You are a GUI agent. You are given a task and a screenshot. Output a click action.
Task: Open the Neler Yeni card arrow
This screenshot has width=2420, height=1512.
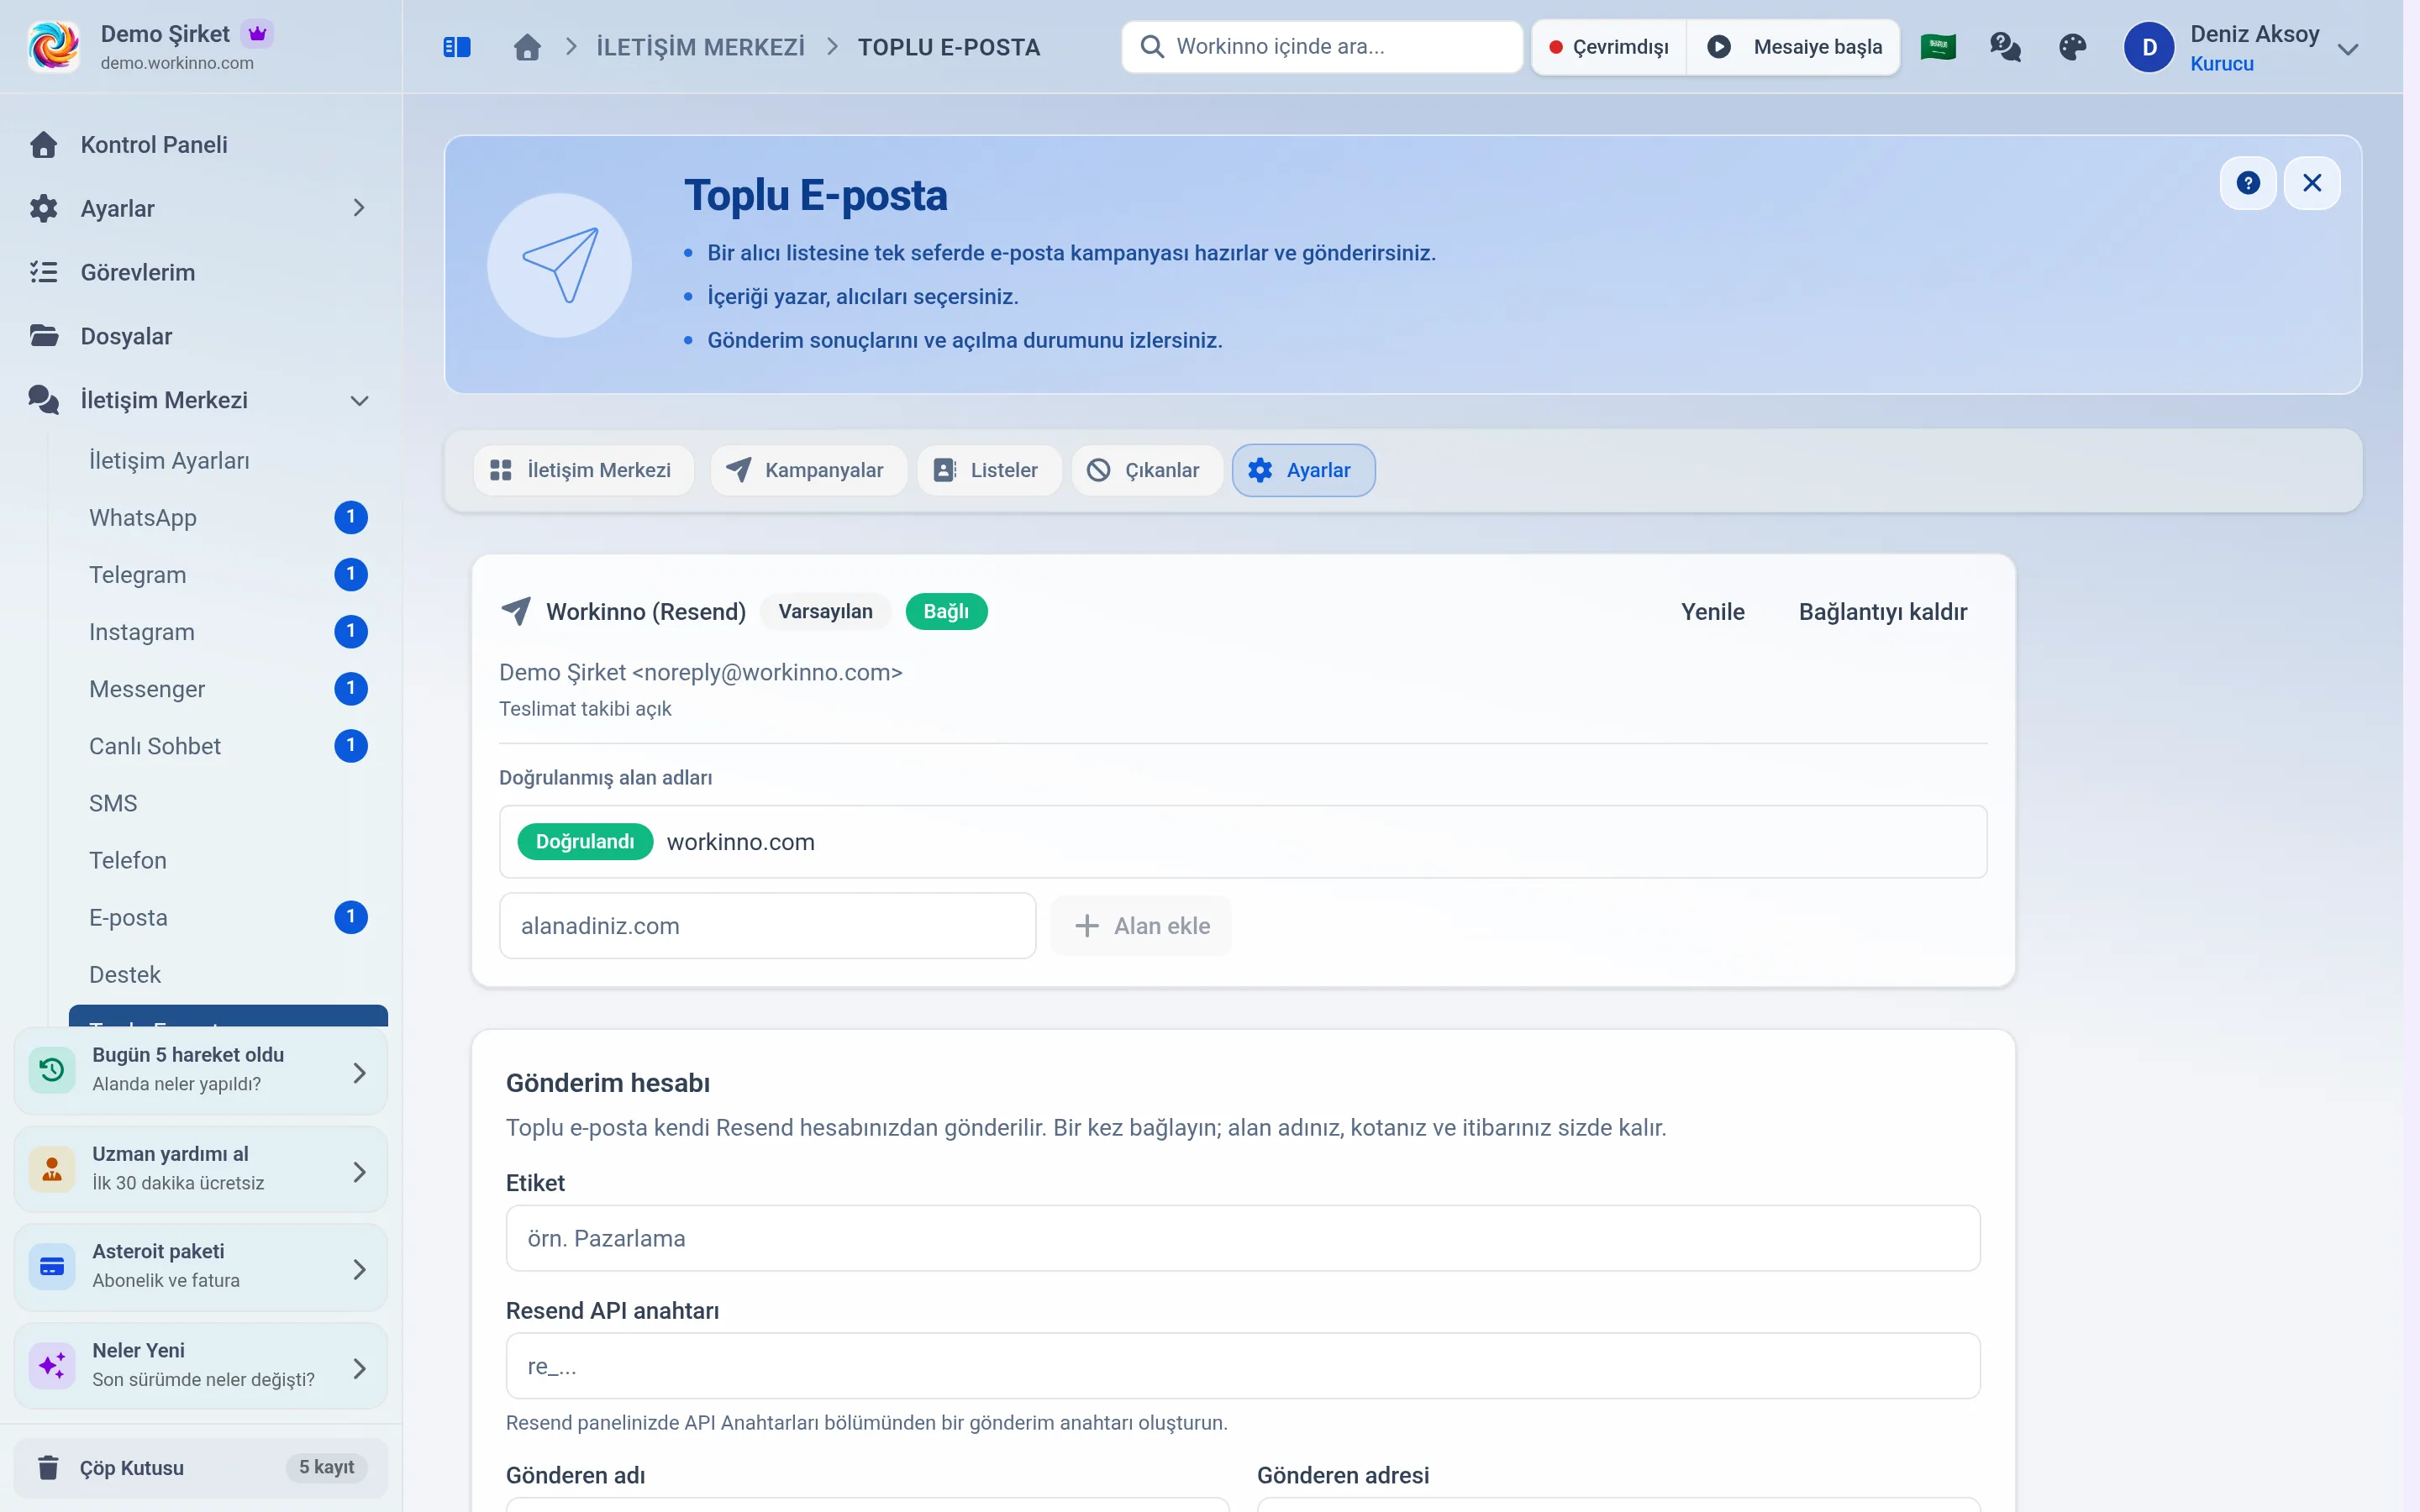(x=360, y=1368)
